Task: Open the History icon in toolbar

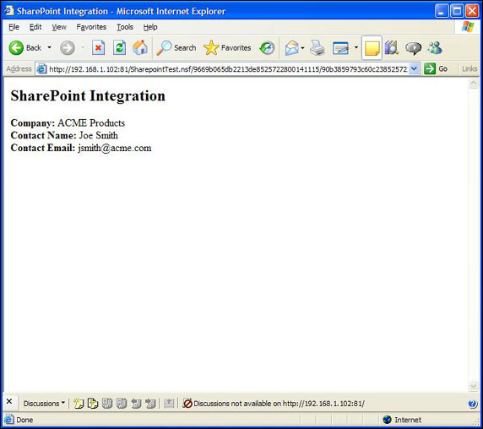Action: [267, 48]
